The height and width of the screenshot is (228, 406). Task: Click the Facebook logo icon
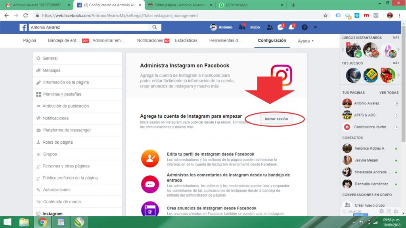click(23, 27)
